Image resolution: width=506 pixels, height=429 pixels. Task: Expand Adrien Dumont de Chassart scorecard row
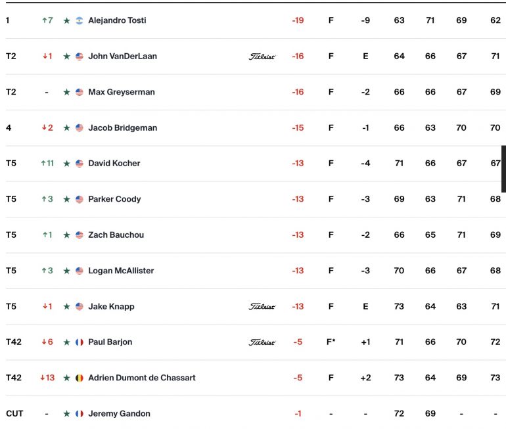click(253, 378)
